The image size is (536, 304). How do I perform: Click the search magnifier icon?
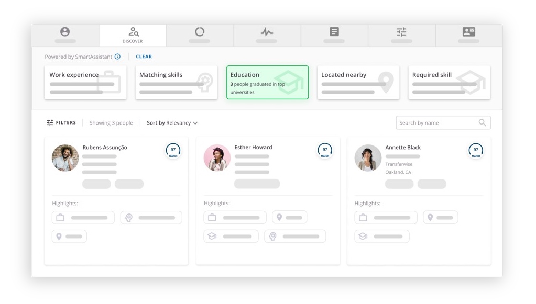pyautogui.click(x=482, y=122)
